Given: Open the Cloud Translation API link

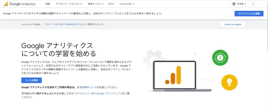Looking at the screenshot, I should click(69, 24).
